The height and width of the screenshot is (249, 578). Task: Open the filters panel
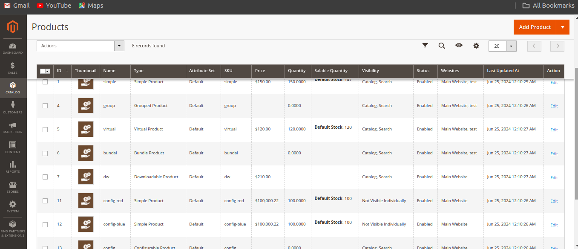tap(425, 45)
